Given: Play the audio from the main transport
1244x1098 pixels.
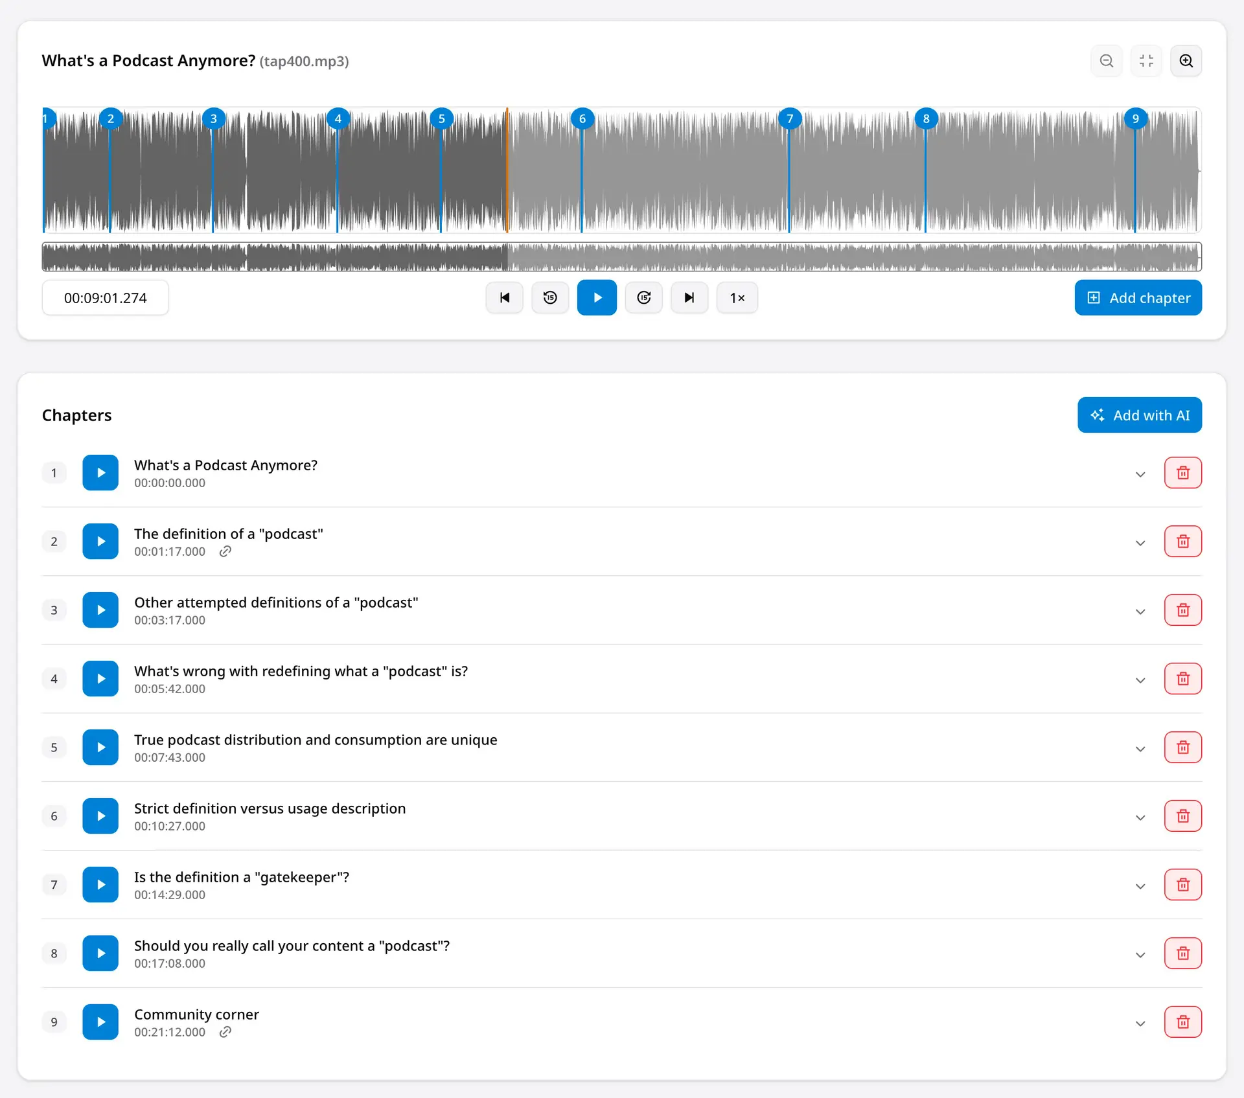Looking at the screenshot, I should (x=597, y=297).
